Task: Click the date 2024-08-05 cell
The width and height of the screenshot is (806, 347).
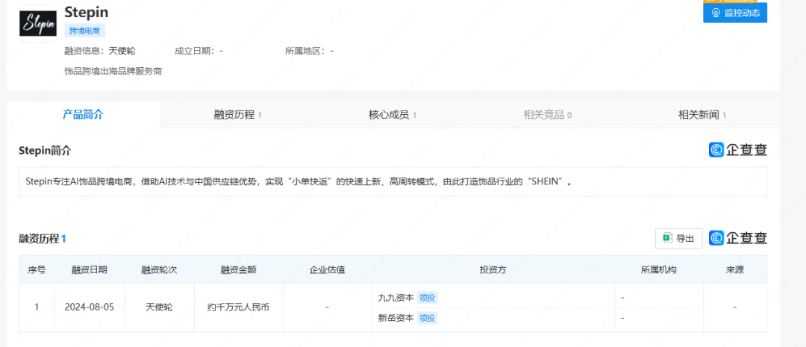Action: [90, 307]
